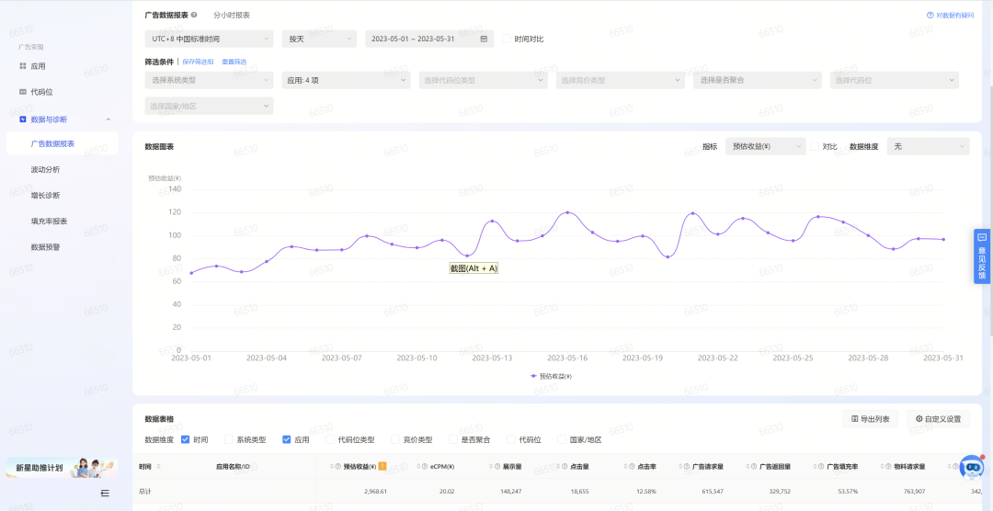Tick the 系统类型 dimension checkbox
Image resolution: width=993 pixels, height=511 pixels.
pos(229,439)
